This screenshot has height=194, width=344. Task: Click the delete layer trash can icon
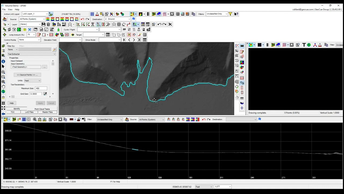click(x=48, y=24)
